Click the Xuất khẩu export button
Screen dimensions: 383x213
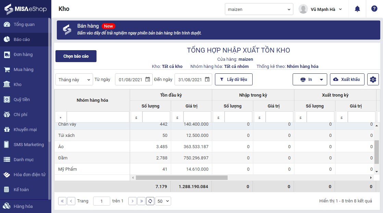pyautogui.click(x=347, y=80)
